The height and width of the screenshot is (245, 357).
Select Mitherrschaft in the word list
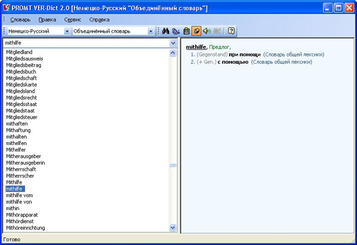[x=21, y=169]
